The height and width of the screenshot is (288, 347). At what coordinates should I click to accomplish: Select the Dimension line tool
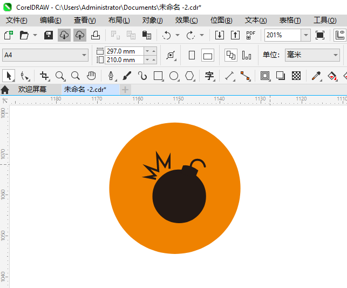pos(230,76)
